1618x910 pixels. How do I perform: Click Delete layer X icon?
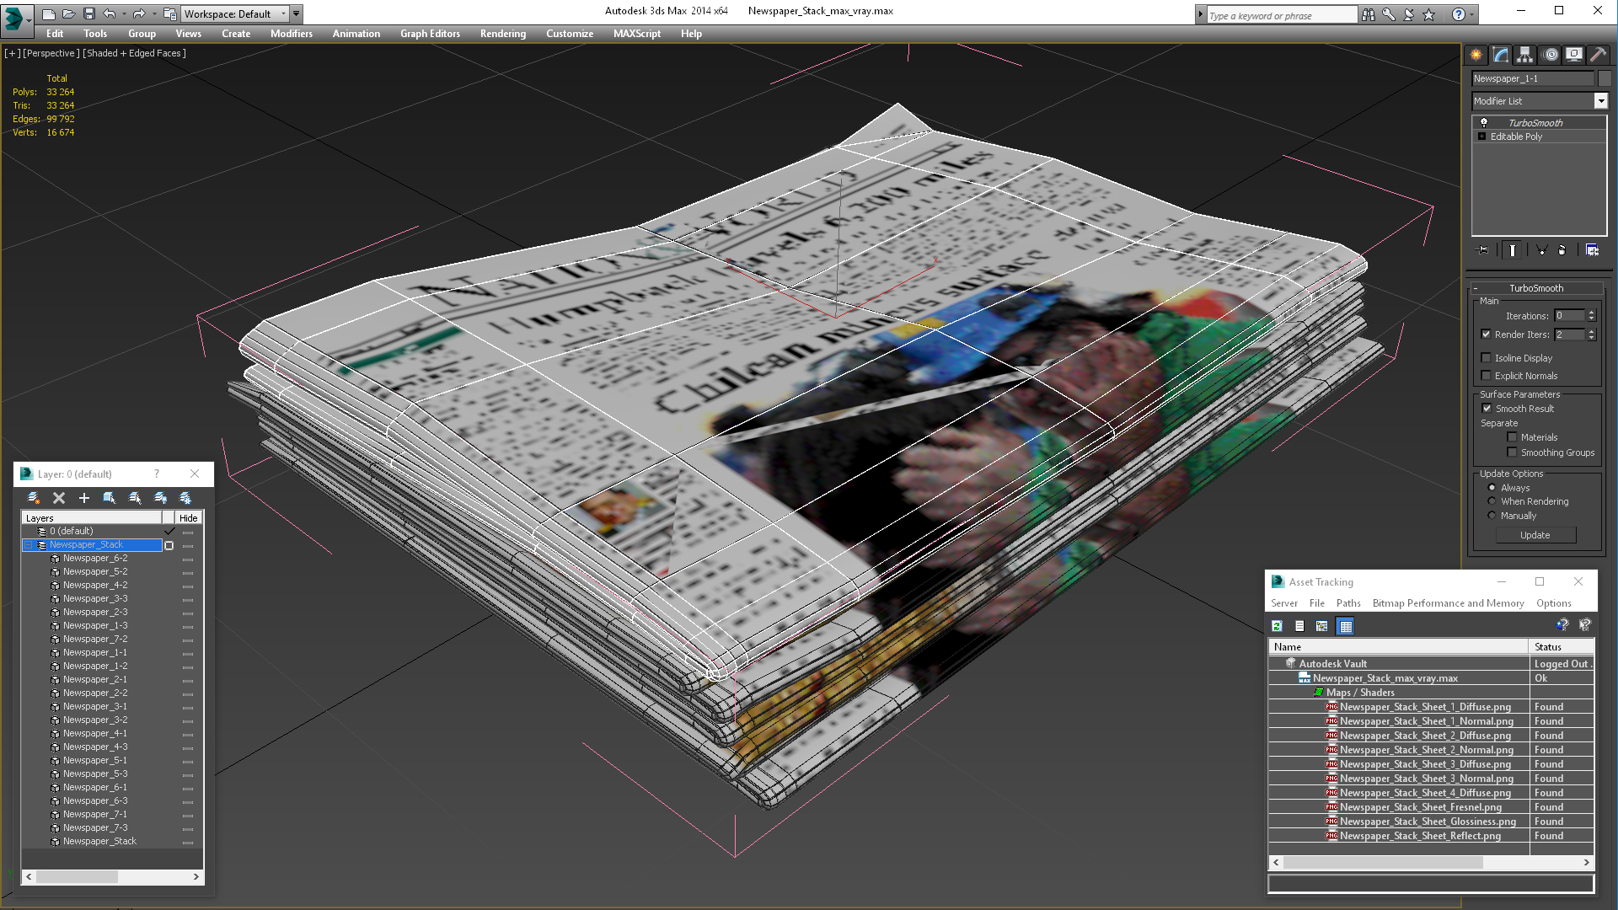[59, 498]
